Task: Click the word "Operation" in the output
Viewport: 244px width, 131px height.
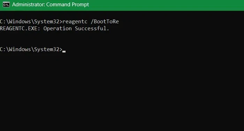Action: point(58,28)
